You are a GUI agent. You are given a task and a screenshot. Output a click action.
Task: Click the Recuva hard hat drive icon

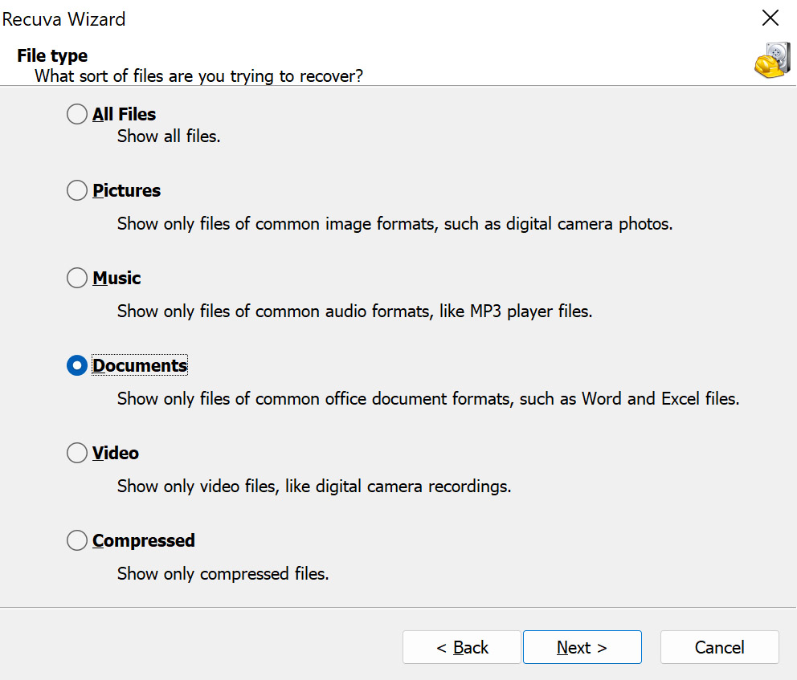pos(773,60)
